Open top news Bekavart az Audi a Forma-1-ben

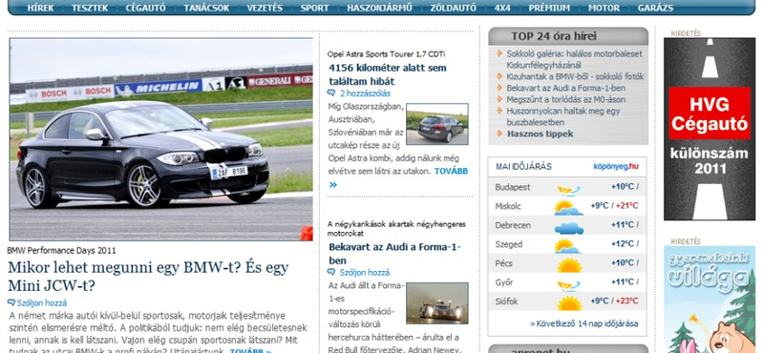[565, 88]
